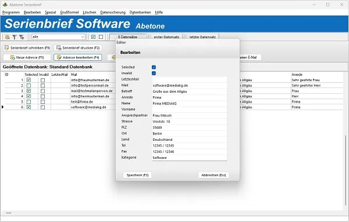Click the Fax field '12345 / 12346'
This screenshot has width=349, height=222.
[190, 151]
